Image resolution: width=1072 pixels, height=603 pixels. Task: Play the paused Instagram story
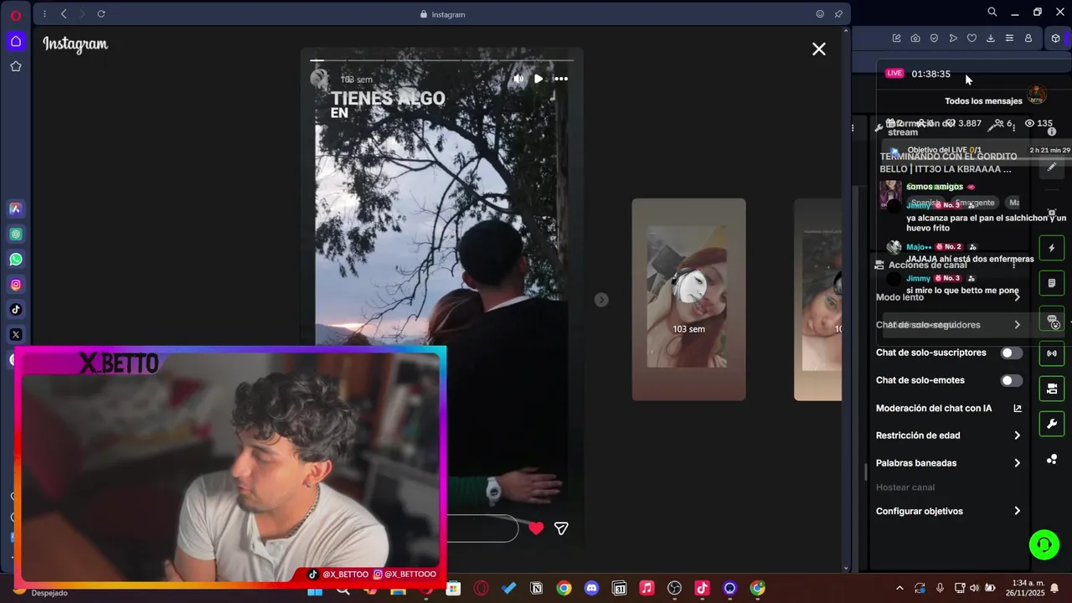tap(539, 79)
